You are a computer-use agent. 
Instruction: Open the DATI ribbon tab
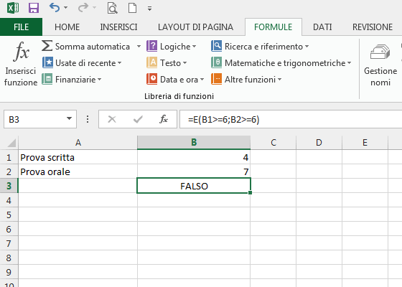(x=322, y=27)
